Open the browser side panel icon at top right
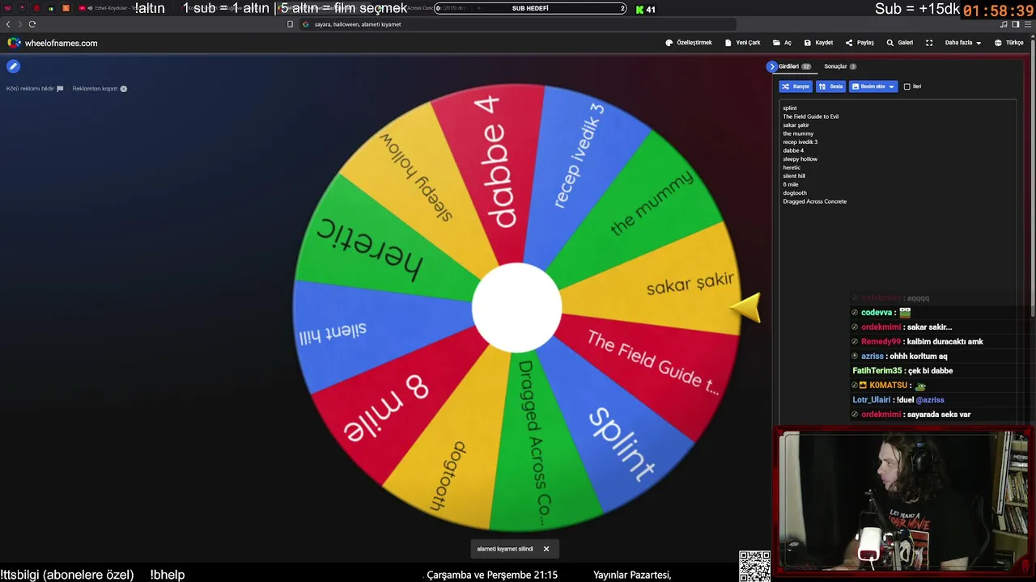This screenshot has width=1036, height=582. point(1016,24)
